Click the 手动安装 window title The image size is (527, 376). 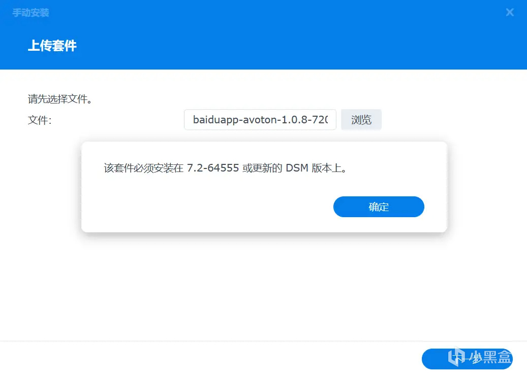pos(31,13)
